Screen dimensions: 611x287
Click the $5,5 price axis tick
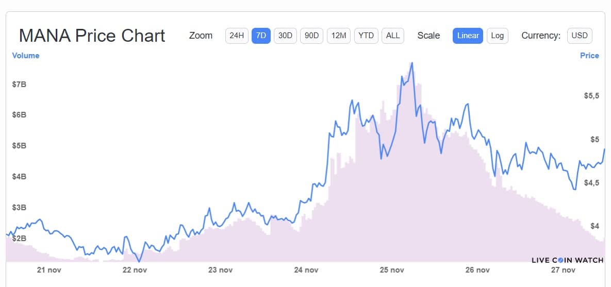click(x=591, y=96)
